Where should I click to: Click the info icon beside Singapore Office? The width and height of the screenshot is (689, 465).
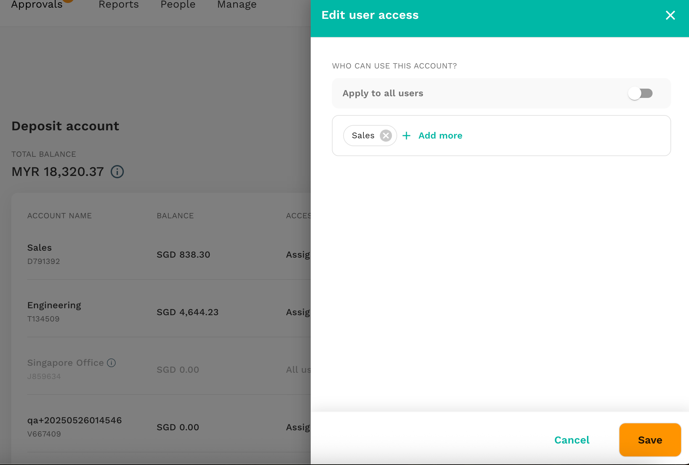tap(111, 363)
